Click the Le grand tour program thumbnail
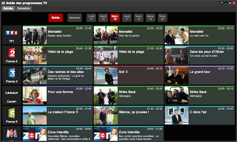 click(x=177, y=75)
